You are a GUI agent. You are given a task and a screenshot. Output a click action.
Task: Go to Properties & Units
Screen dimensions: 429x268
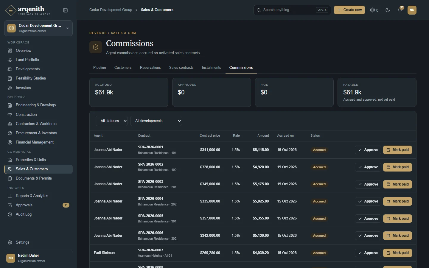click(x=38, y=160)
